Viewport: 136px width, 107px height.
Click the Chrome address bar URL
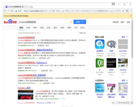72,11
